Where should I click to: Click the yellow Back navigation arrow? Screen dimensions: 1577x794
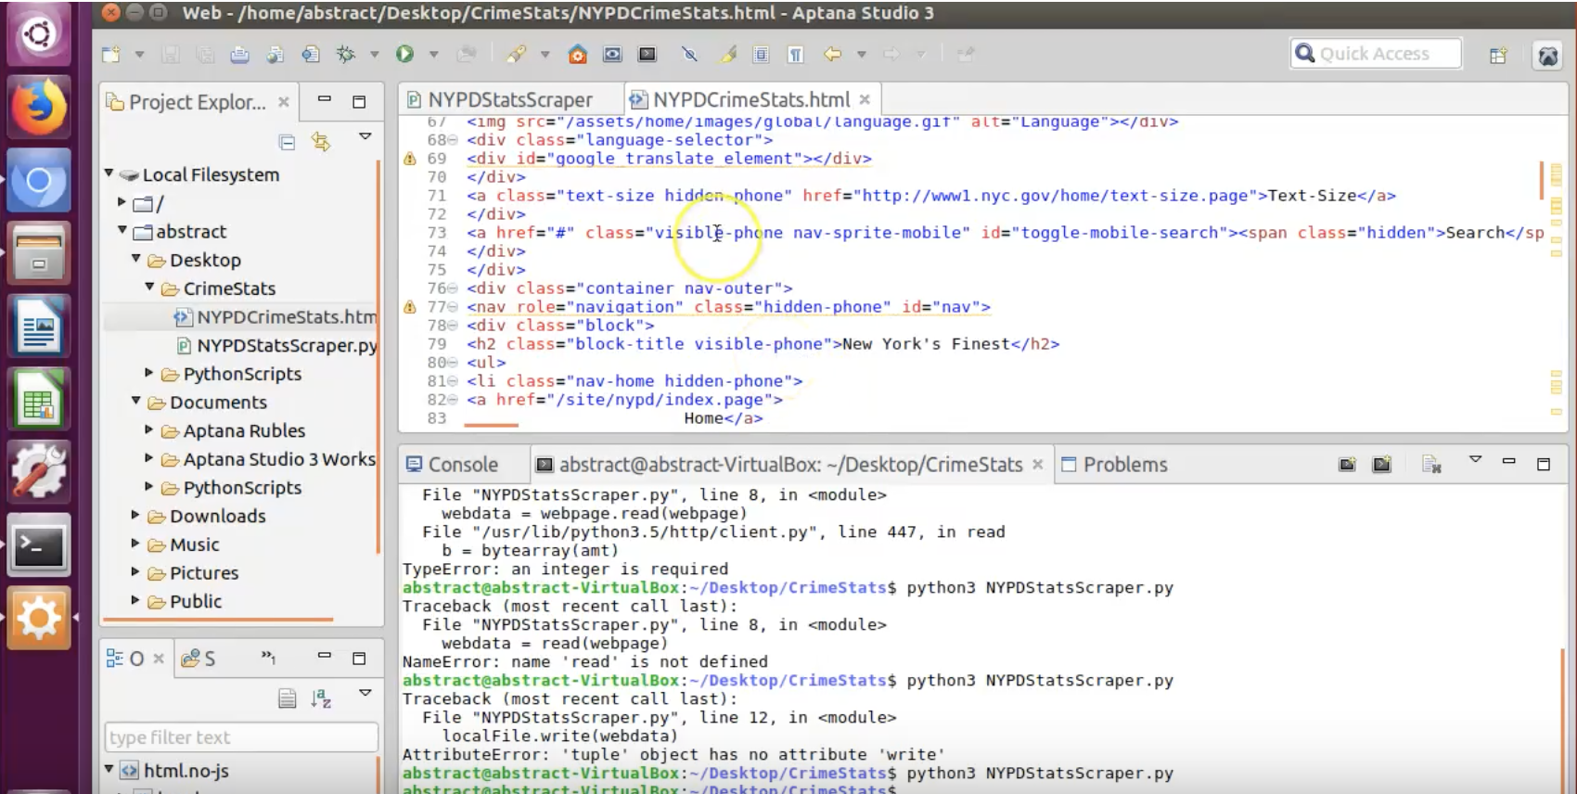(832, 54)
